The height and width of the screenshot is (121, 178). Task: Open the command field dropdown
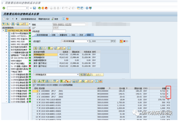27,8
